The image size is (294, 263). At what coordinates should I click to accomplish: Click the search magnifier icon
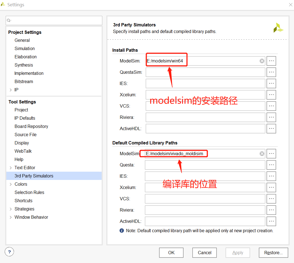click(9, 20)
